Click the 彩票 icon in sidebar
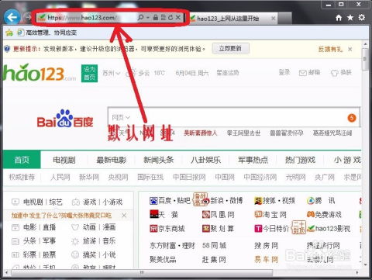This screenshot has width=372, height=280. pyautogui.click(x=15, y=255)
